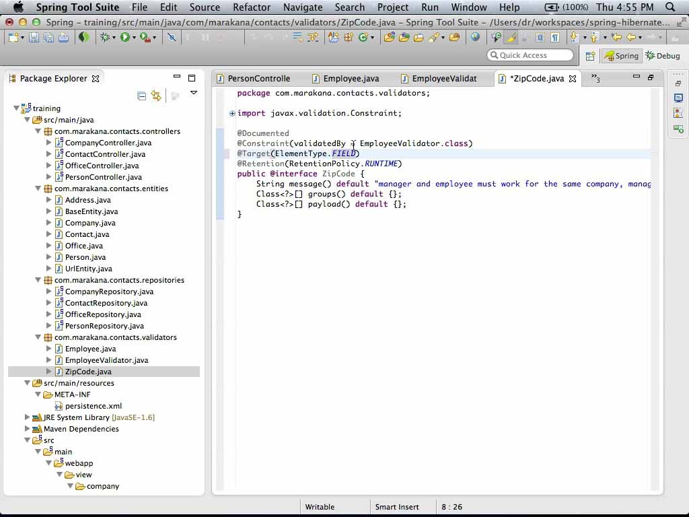Select Address.java in the tree
Viewport: 689px width, 517px height.
(x=88, y=199)
